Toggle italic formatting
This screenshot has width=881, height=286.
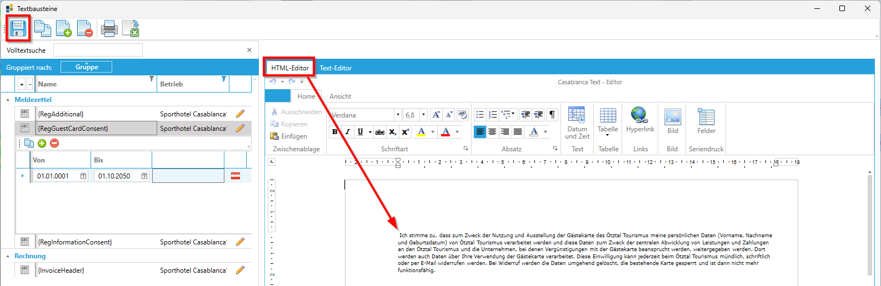347,131
